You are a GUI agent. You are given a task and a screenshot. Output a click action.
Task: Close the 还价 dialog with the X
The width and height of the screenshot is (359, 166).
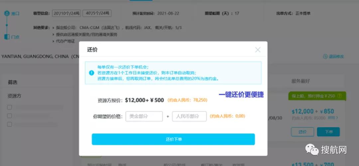[x=258, y=50]
